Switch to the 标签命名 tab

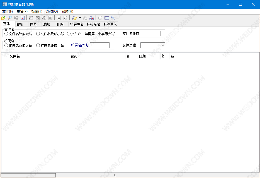click(94, 24)
